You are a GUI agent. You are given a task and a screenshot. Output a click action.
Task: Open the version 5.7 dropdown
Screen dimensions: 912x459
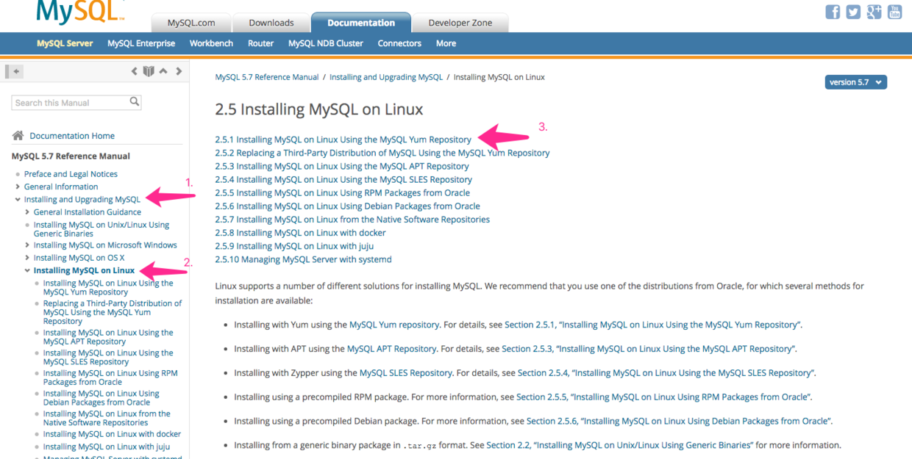click(855, 82)
